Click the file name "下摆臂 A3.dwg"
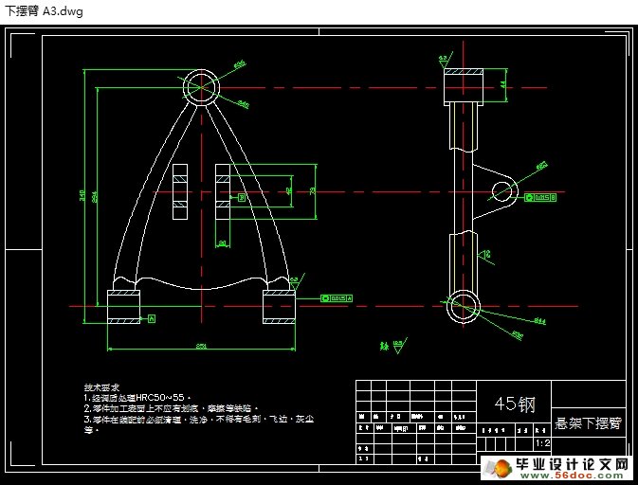Image resolution: width=638 pixels, height=485 pixels. coord(44,11)
